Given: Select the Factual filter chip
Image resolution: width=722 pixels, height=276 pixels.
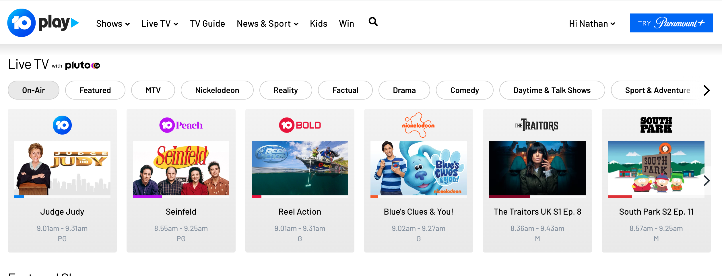Looking at the screenshot, I should (345, 90).
